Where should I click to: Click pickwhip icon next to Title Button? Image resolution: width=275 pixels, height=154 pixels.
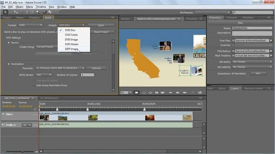(x=233, y=51)
